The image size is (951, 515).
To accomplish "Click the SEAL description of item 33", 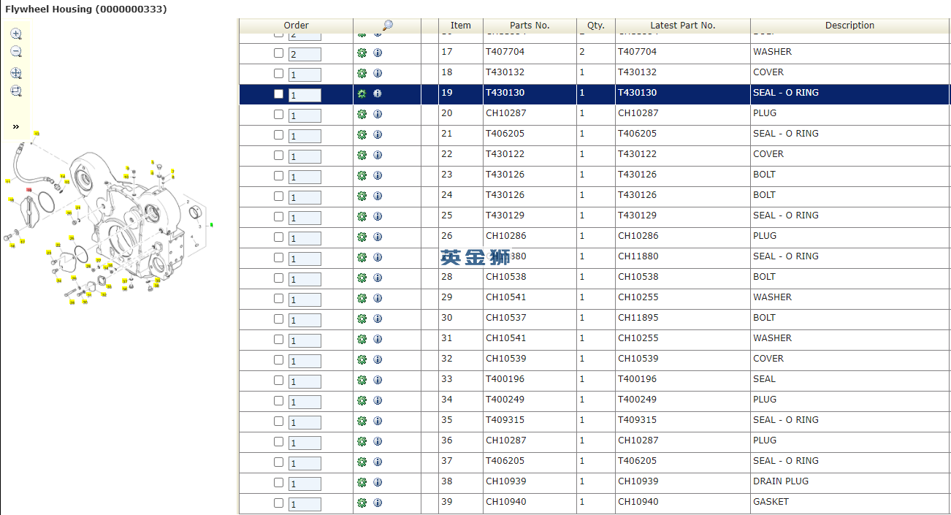I will (765, 379).
